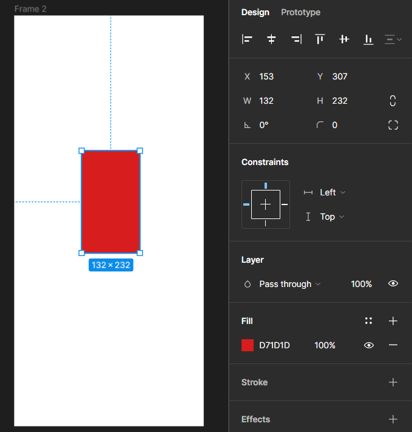Image resolution: width=412 pixels, height=432 pixels.
Task: Click top-left resize handle of rectangle
Action: [81, 150]
